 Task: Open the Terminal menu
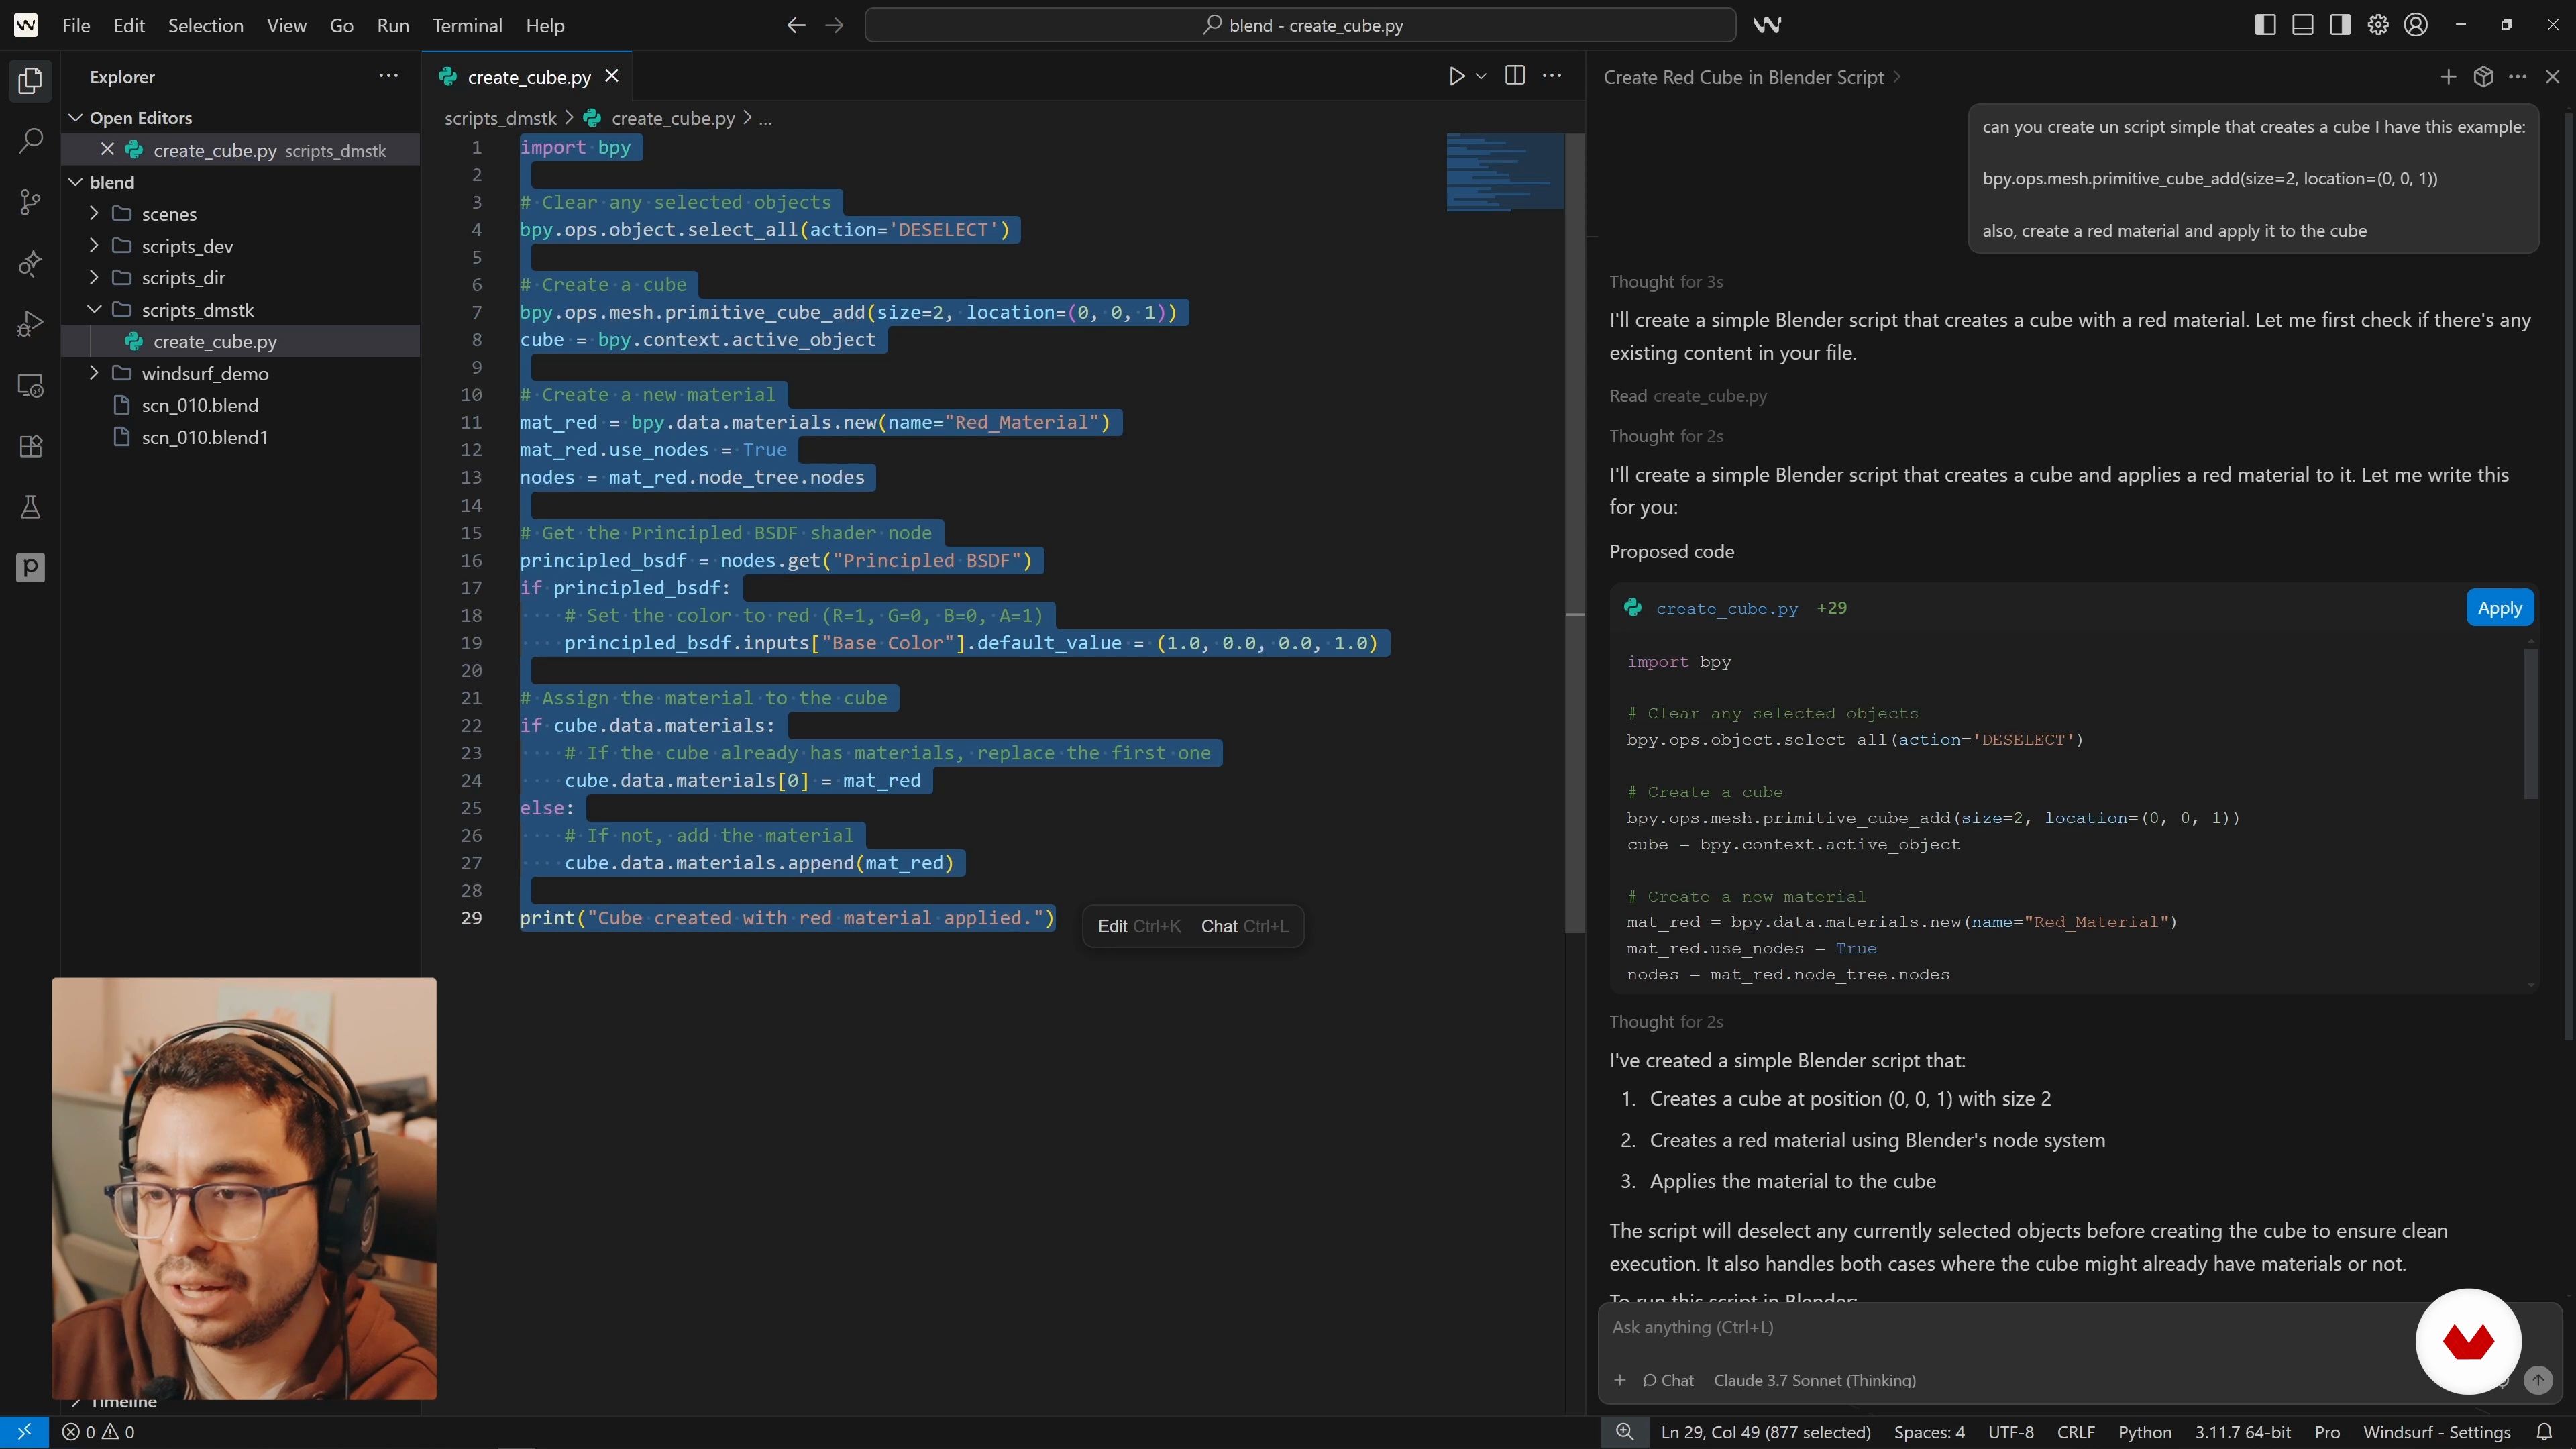[467, 25]
